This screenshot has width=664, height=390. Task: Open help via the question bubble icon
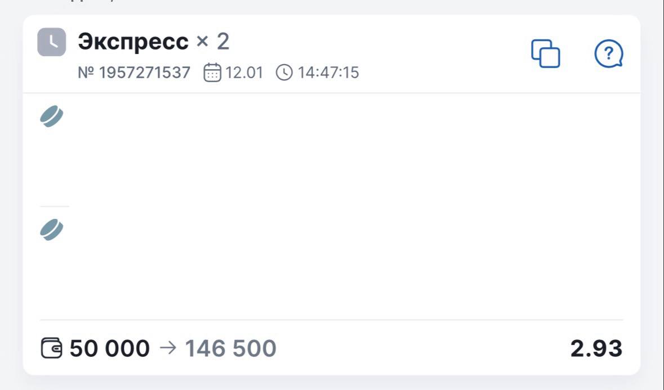click(x=609, y=54)
